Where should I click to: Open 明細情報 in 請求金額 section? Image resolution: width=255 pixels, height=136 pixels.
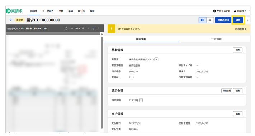coord(227,91)
